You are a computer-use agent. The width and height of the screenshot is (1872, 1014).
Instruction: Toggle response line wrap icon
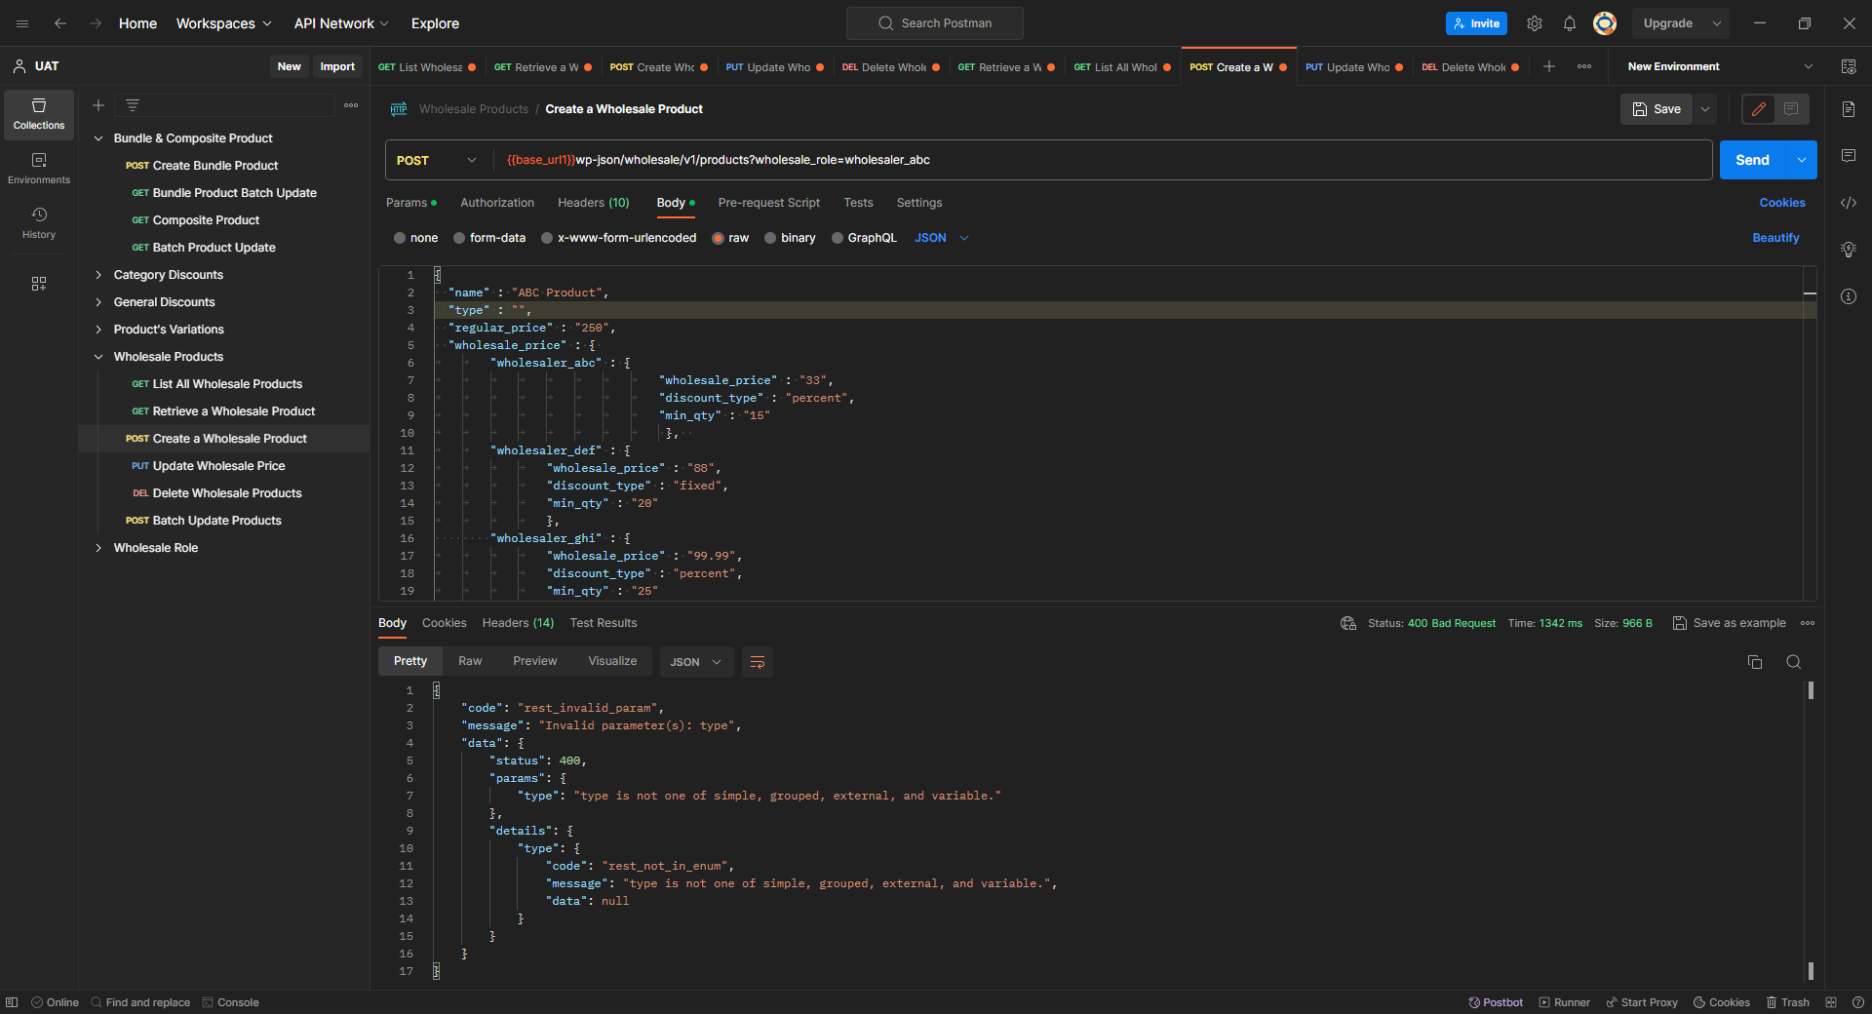[x=758, y=662]
